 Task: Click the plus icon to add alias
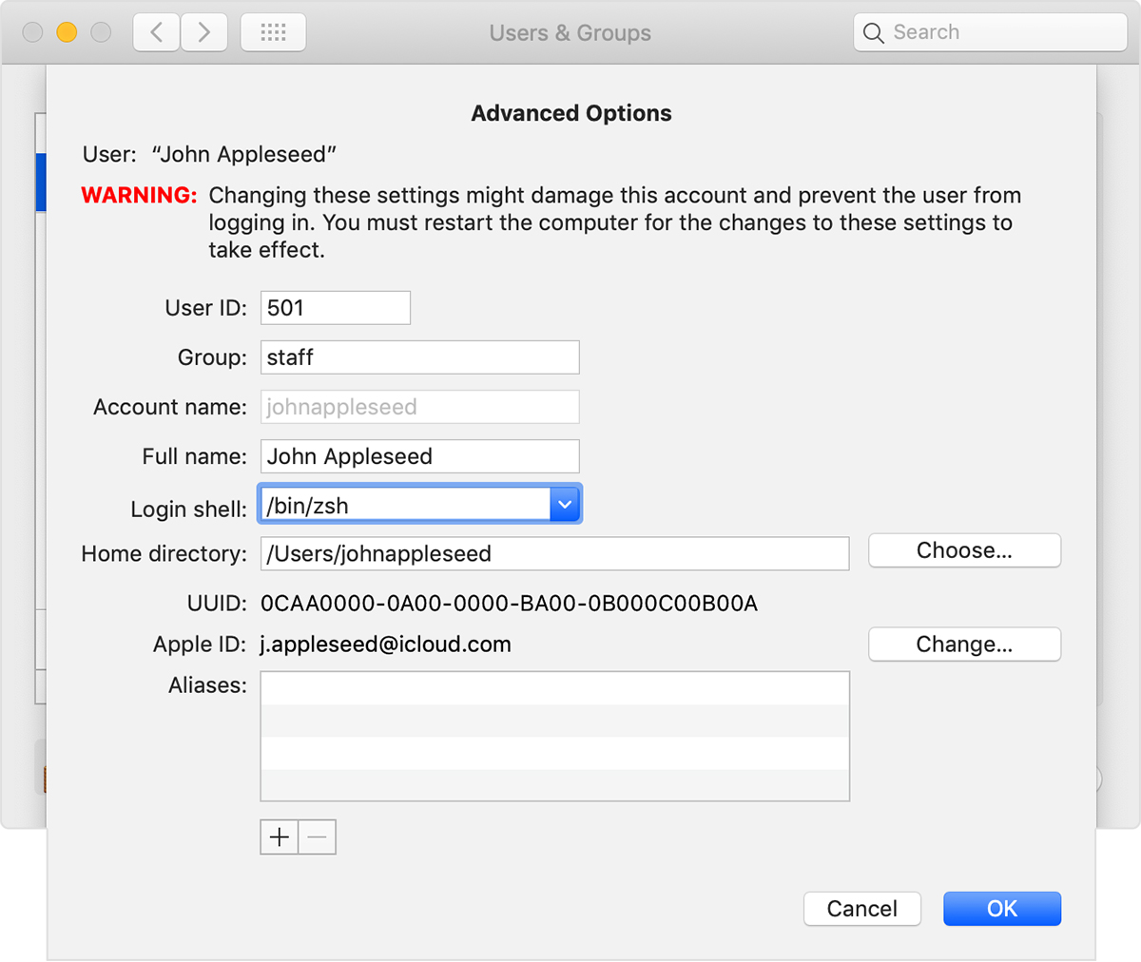pos(280,837)
